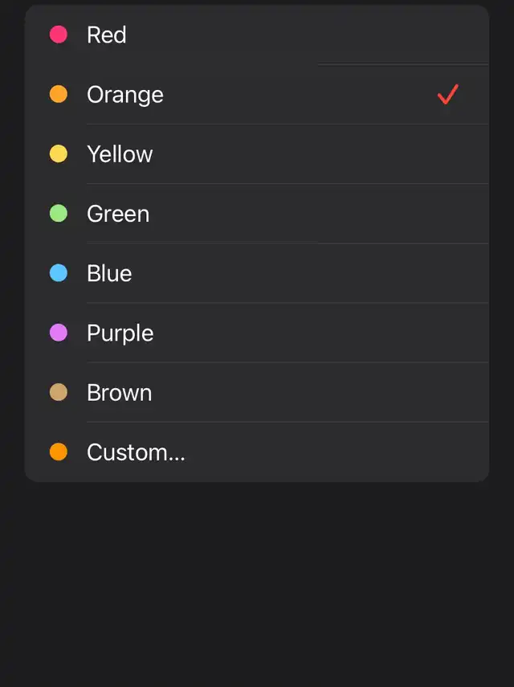Pick the yellow color dot
This screenshot has height=687, width=514.
59,153
